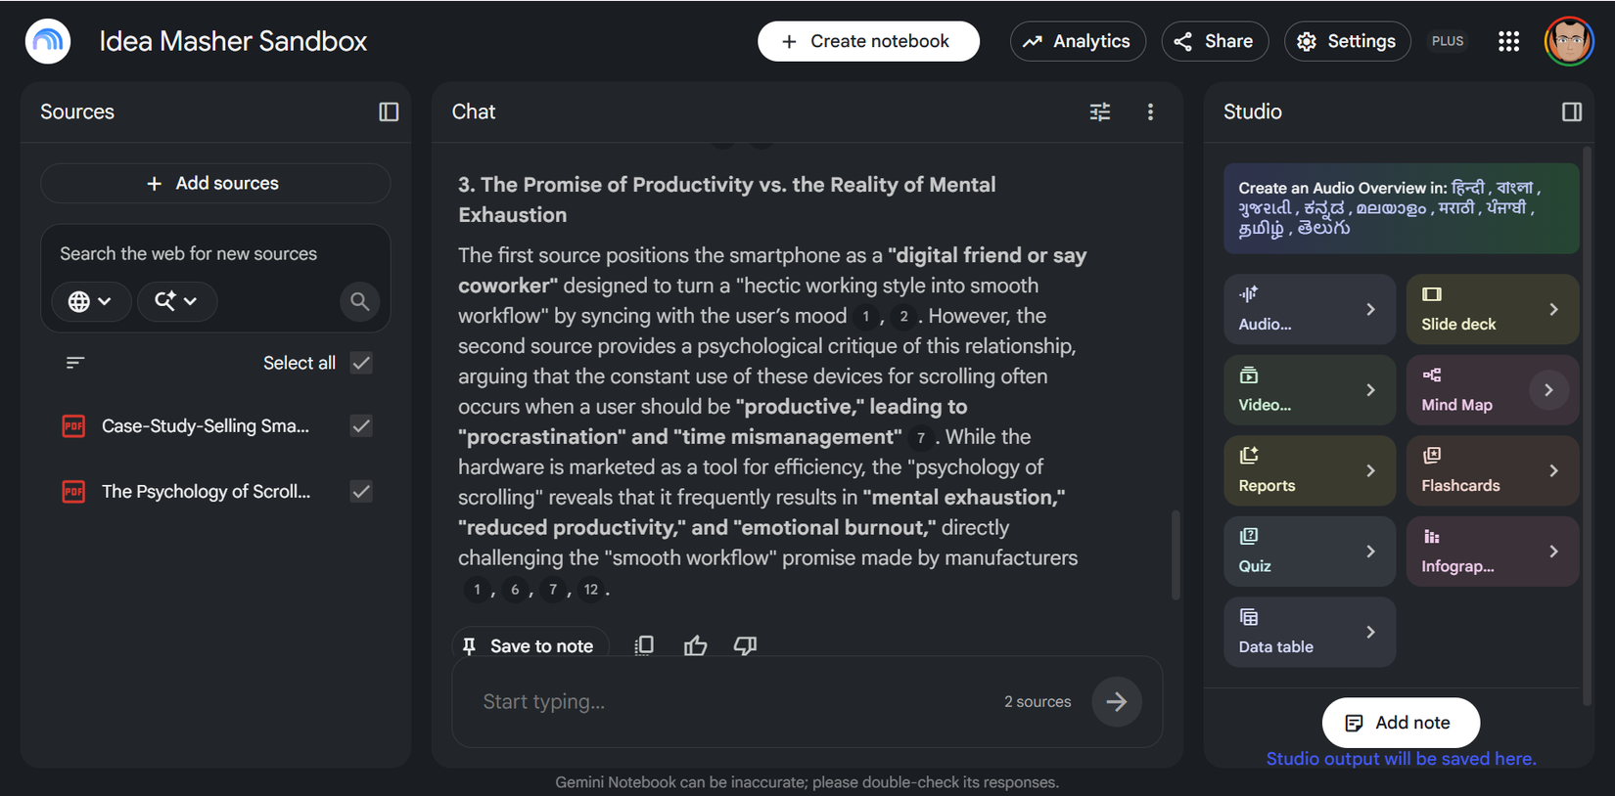1615x796 pixels.
Task: Collapse the Sources panel icon
Action: click(x=389, y=111)
